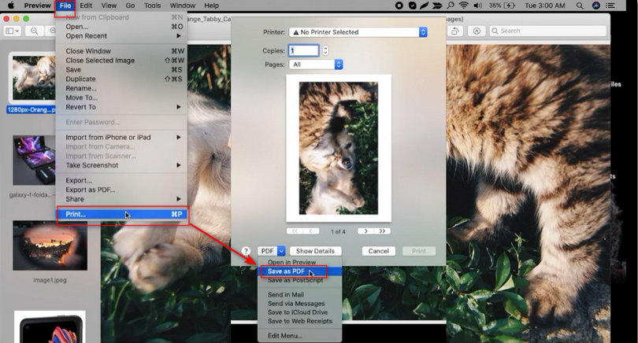The width and height of the screenshot is (638, 343).
Task: Open the Apple menu
Action: (x=10, y=6)
